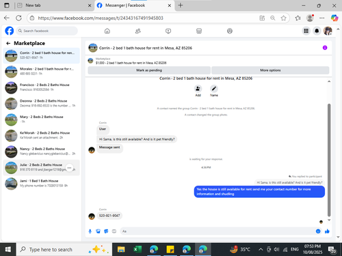Switch to the New tab tab
The image size is (342, 256).
click(x=53, y=5)
